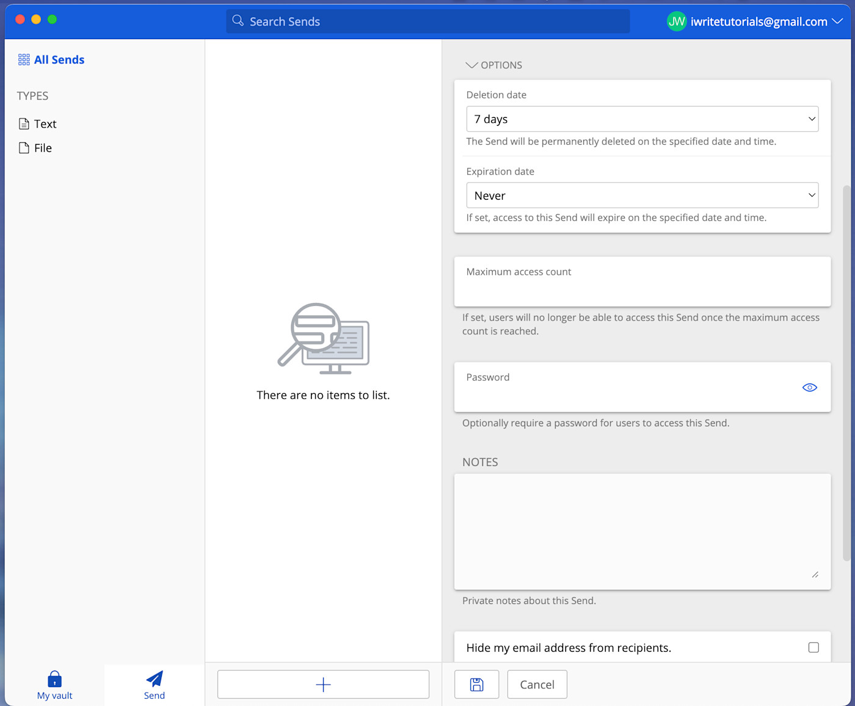The width and height of the screenshot is (855, 706).
Task: Open the Deletion date dropdown
Action: pos(642,118)
